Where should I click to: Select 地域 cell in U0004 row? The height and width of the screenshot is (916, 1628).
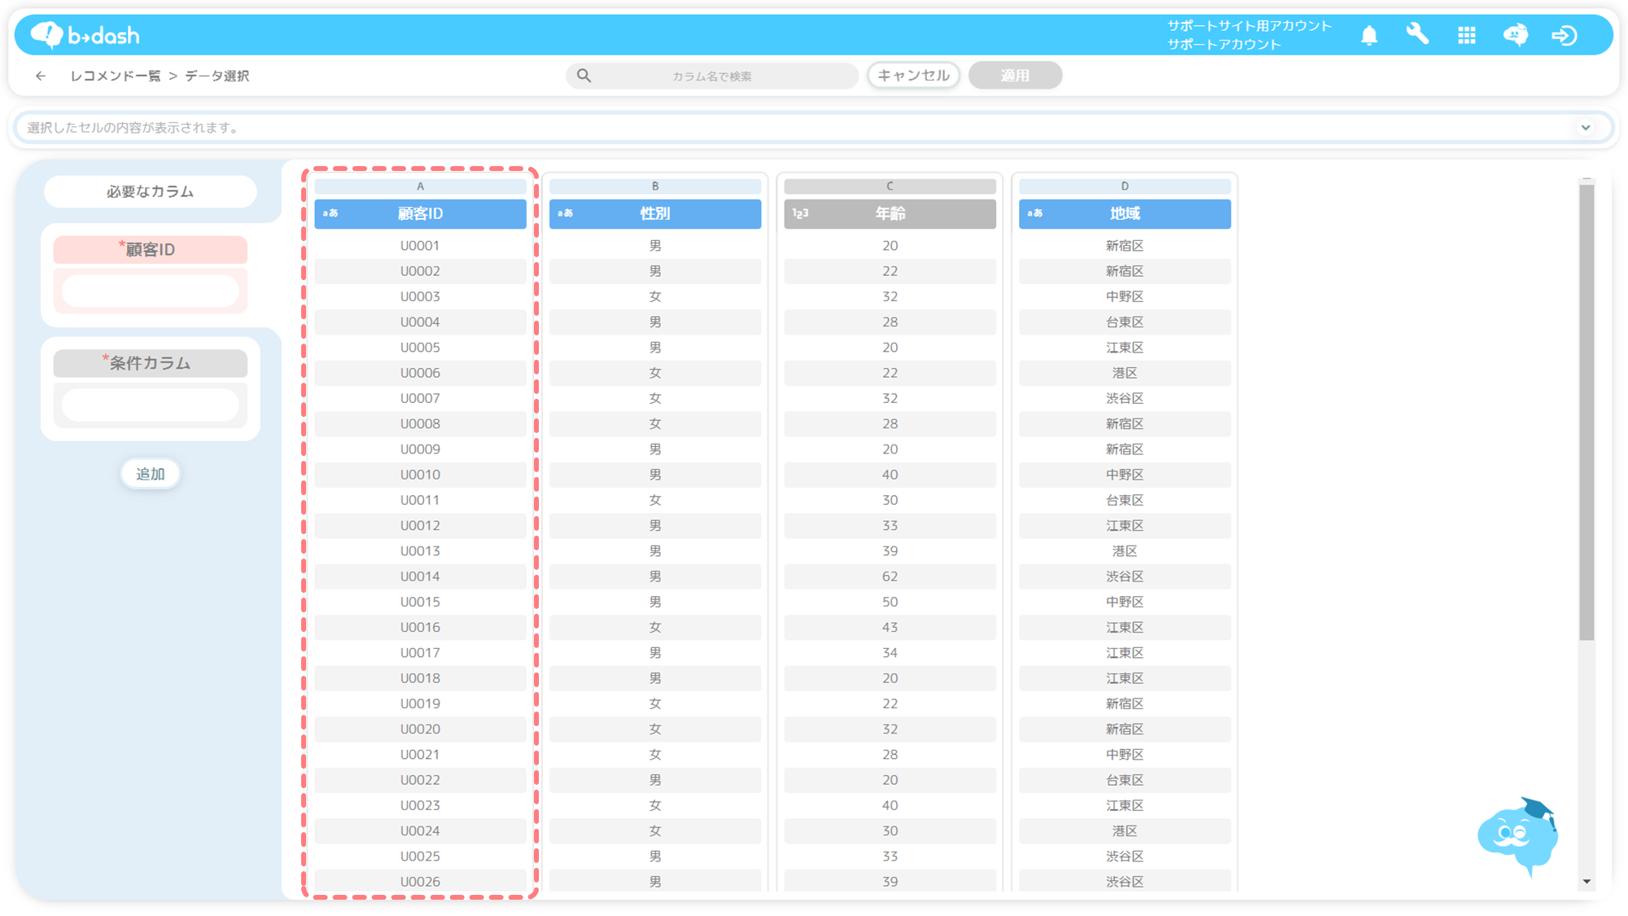pos(1125,322)
